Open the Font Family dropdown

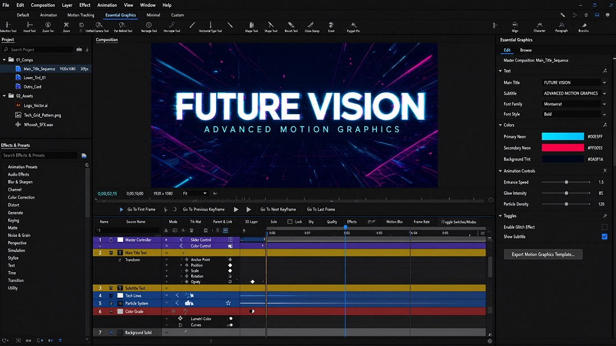click(x=575, y=104)
